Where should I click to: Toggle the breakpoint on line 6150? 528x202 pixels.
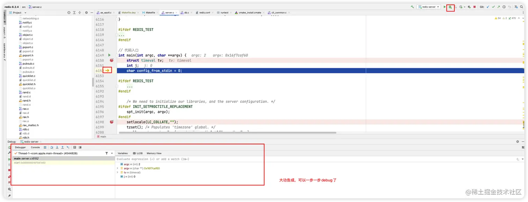tap(111, 60)
